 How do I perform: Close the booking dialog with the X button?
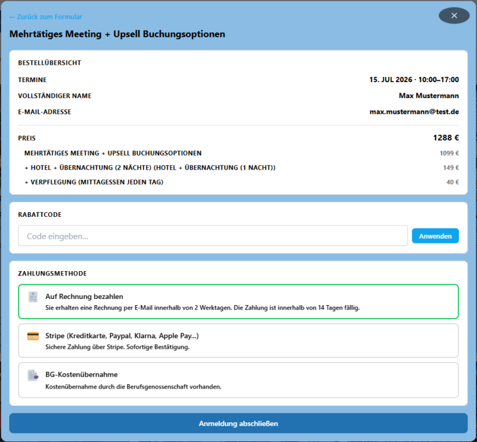coord(454,16)
